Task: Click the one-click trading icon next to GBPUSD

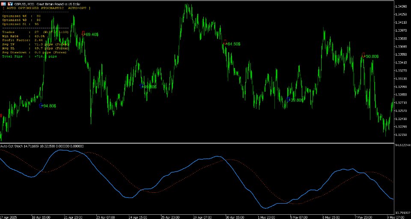Action: [x=10, y=4]
